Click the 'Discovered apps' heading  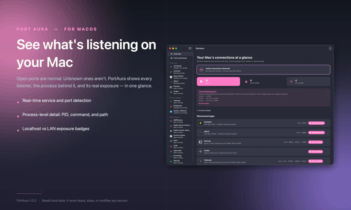(206, 116)
